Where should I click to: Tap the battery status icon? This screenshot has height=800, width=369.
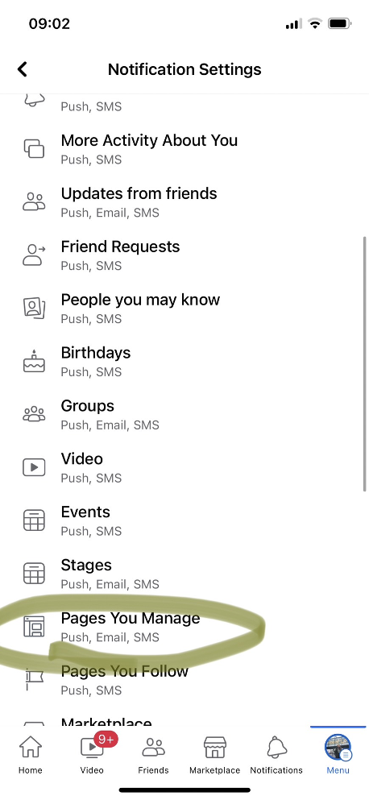pos(339,23)
